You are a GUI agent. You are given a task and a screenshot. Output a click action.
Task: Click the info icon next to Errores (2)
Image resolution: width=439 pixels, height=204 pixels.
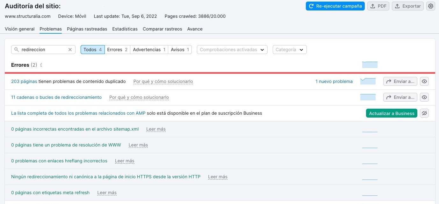[40, 65]
